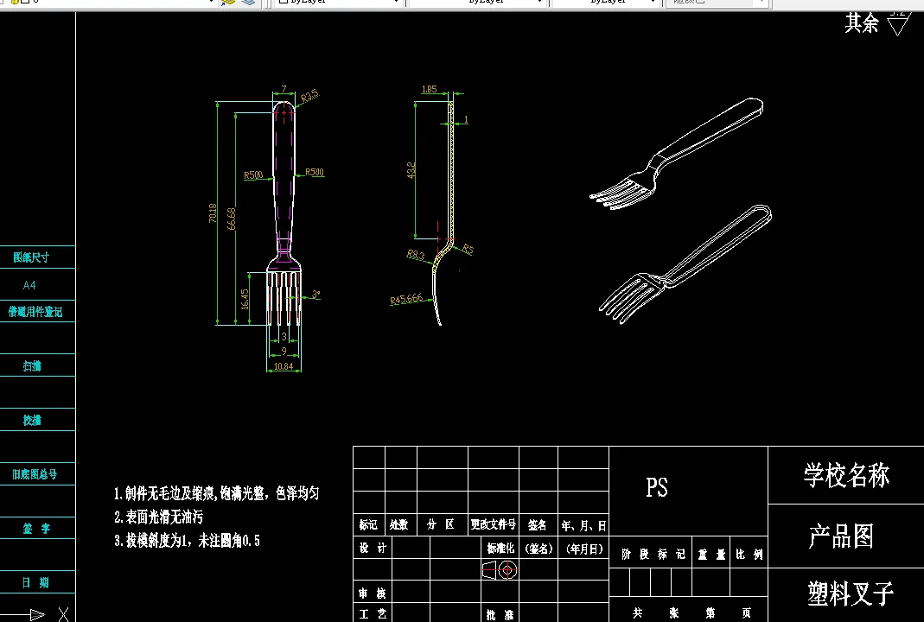924x622 pixels.
Task: Select the lower 3D fork underside view
Action: click(685, 263)
